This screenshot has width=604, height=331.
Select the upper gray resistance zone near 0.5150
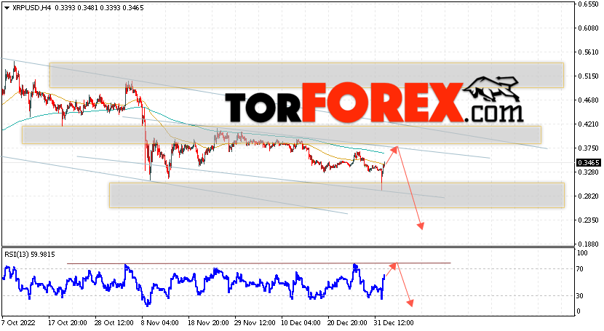[306, 75]
